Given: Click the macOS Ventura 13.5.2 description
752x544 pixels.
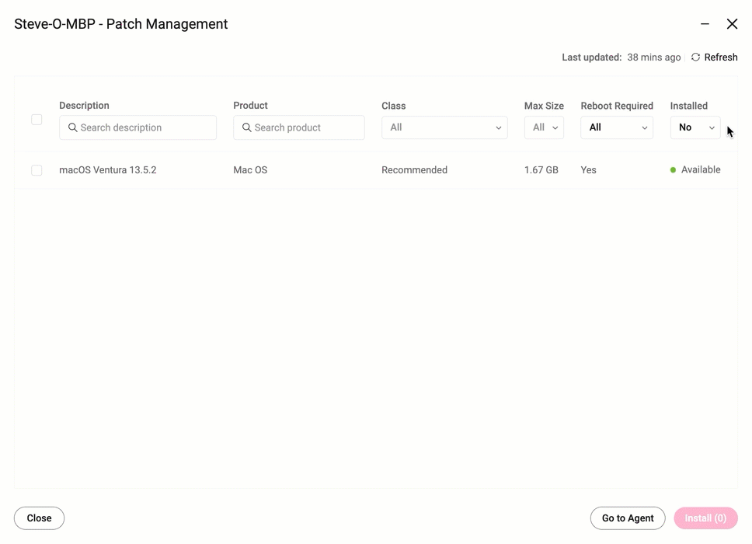Looking at the screenshot, I should 108,170.
